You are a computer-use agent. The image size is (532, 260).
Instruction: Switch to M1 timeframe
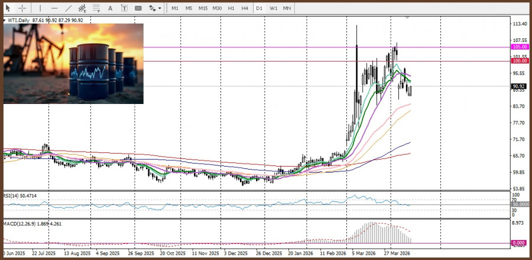coord(175,8)
